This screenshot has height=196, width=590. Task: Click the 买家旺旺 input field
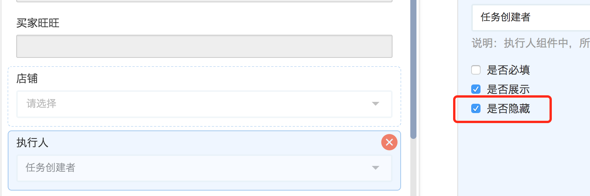point(204,46)
